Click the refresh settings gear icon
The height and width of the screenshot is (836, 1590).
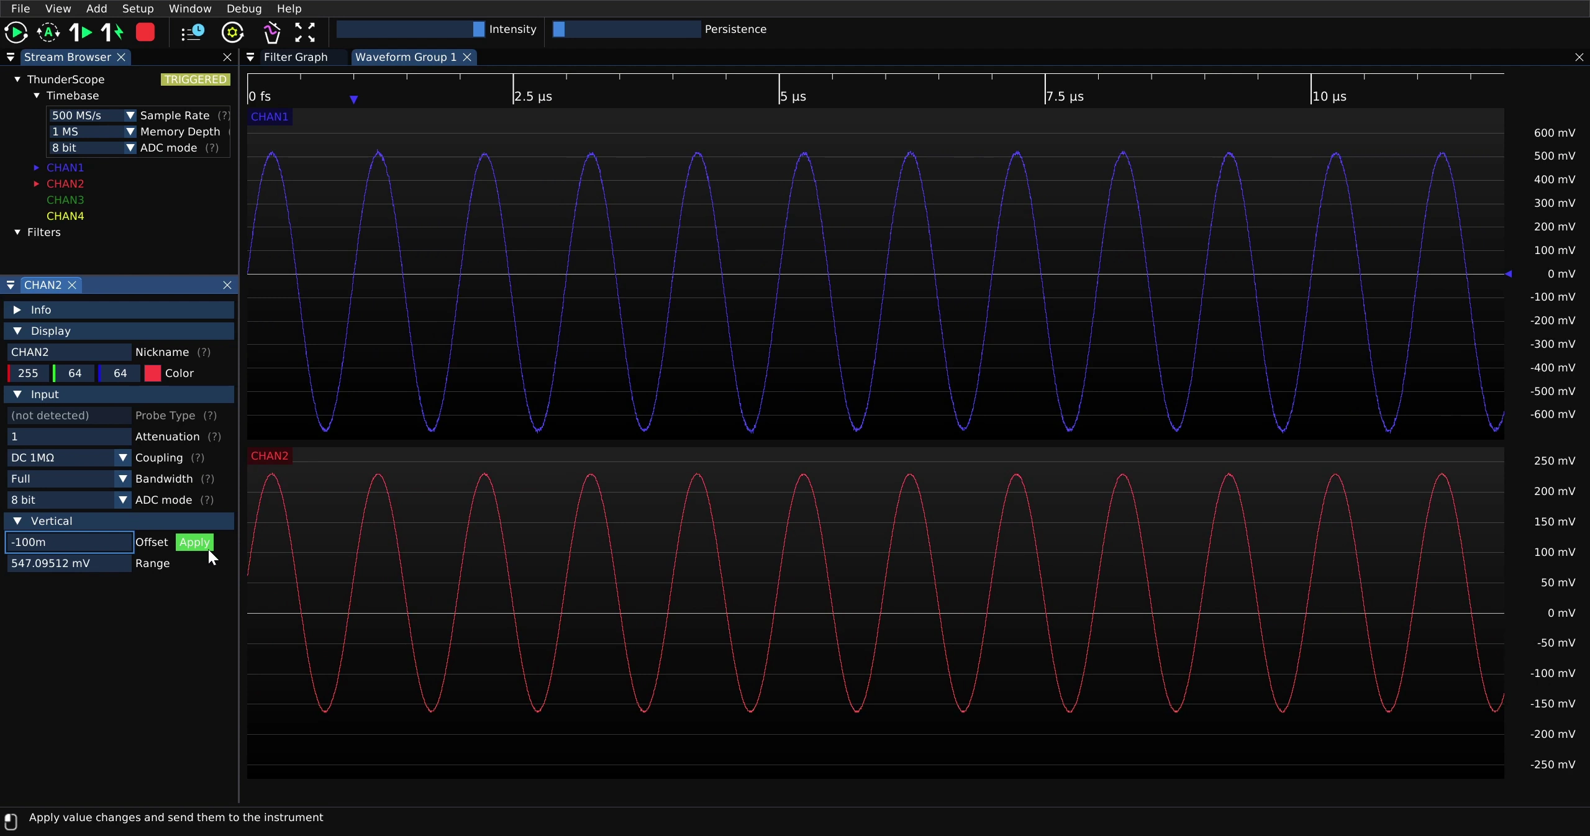point(233,32)
